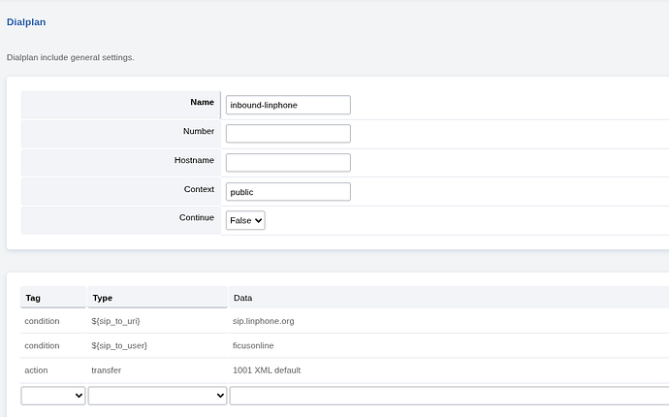669x417 pixels.
Task: Click the condition tag in the sip_to_user row
Action: 42,345
